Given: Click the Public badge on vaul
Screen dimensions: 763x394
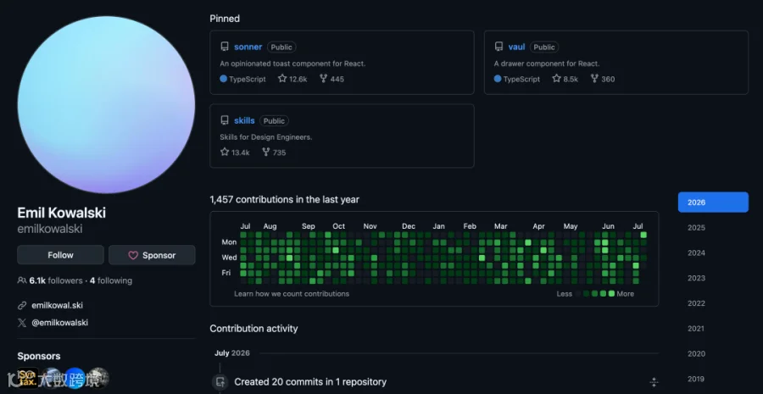Looking at the screenshot, I should (544, 47).
